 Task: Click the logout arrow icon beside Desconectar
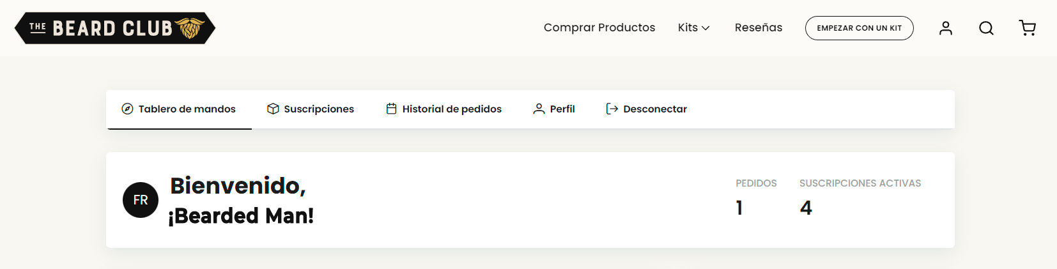click(612, 109)
